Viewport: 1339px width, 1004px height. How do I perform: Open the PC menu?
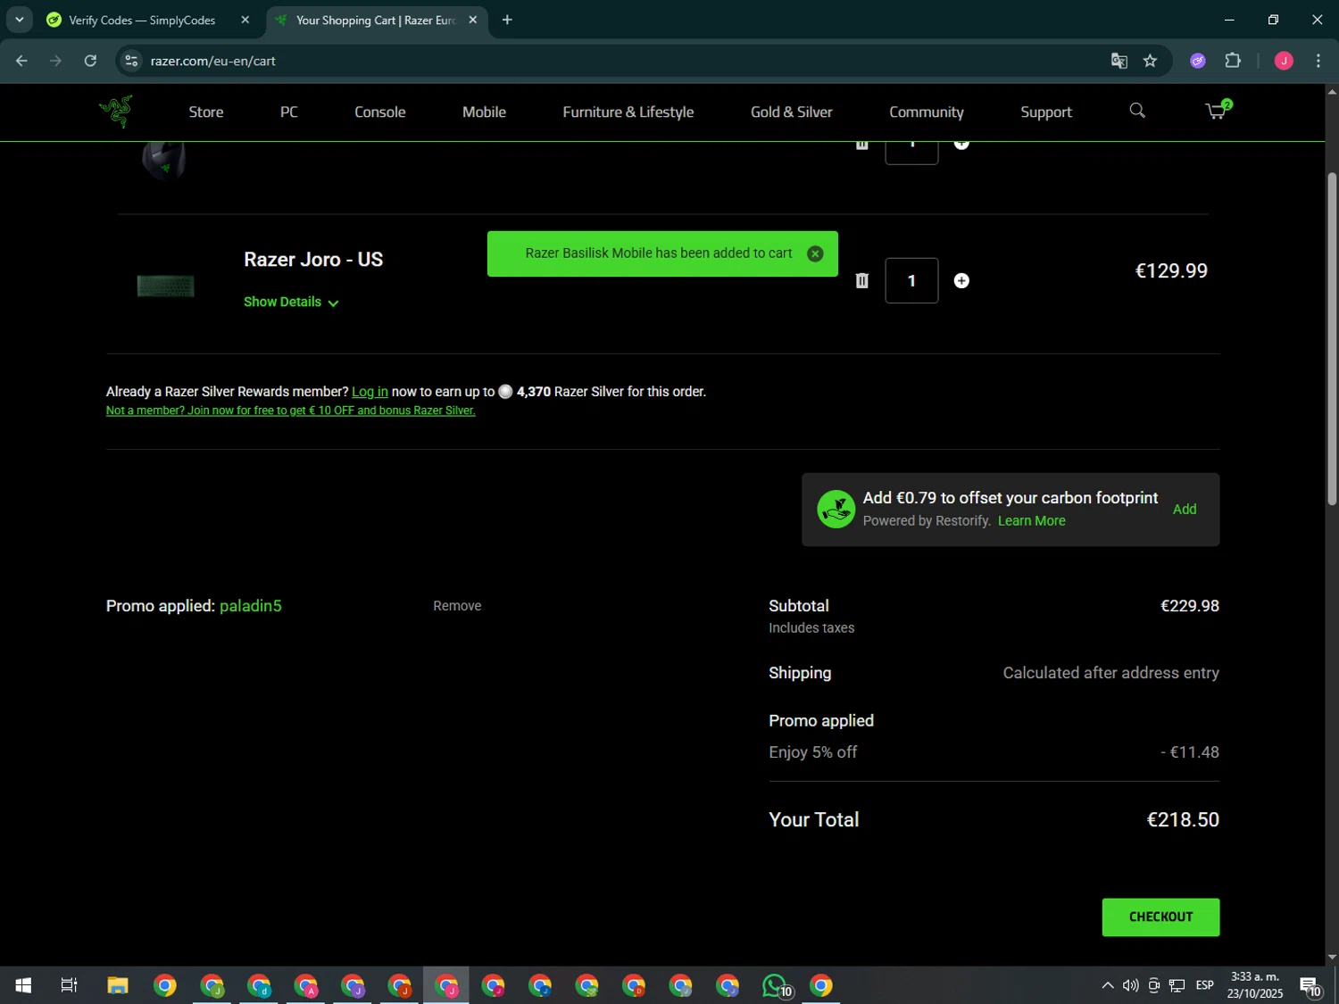(x=289, y=112)
